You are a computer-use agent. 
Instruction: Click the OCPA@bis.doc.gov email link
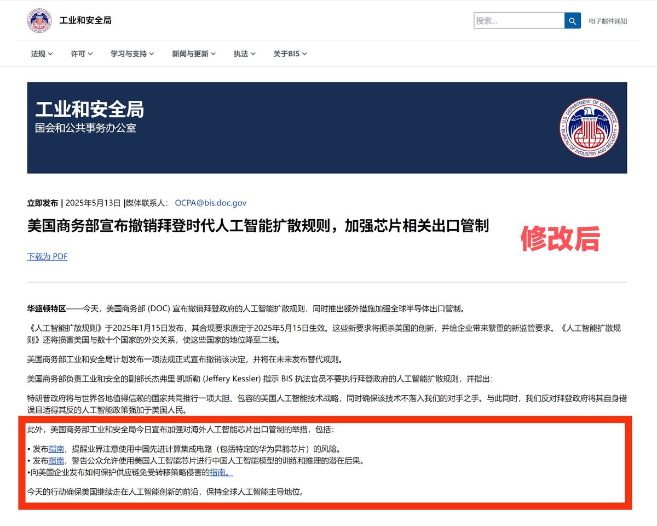(211, 203)
